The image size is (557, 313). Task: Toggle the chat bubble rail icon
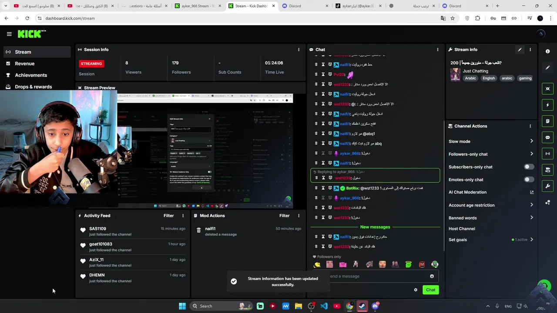(547, 137)
